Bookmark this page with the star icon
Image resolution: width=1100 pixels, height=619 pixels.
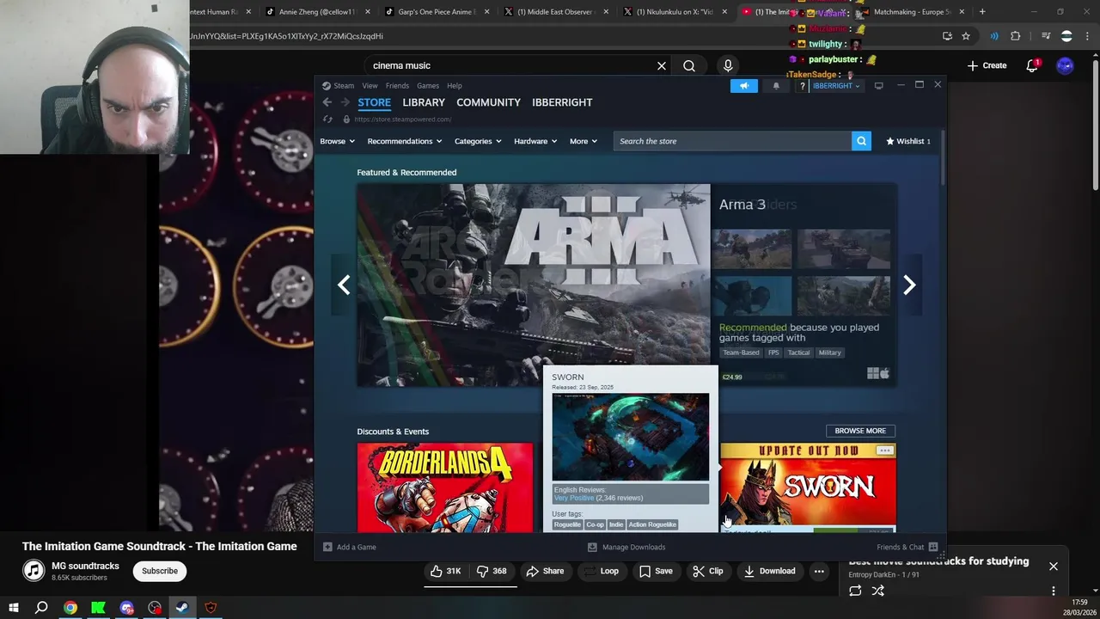pyautogui.click(x=966, y=36)
